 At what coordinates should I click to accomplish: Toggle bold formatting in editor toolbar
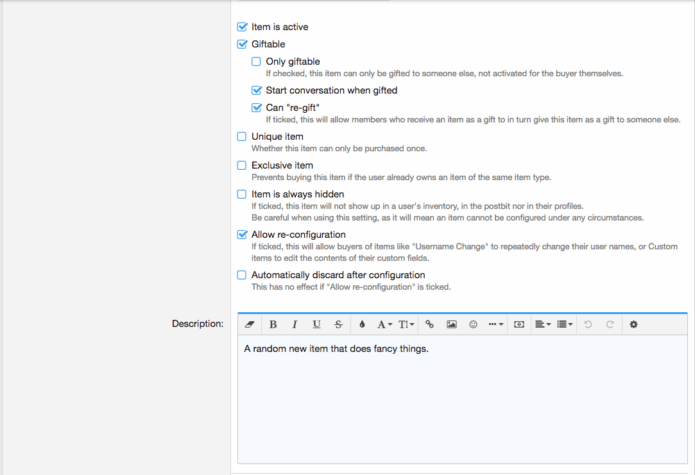click(273, 324)
